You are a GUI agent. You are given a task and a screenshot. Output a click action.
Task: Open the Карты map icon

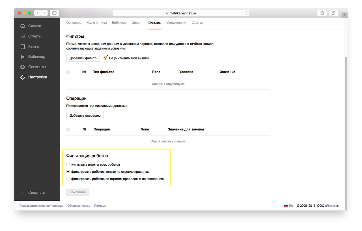tap(23, 47)
